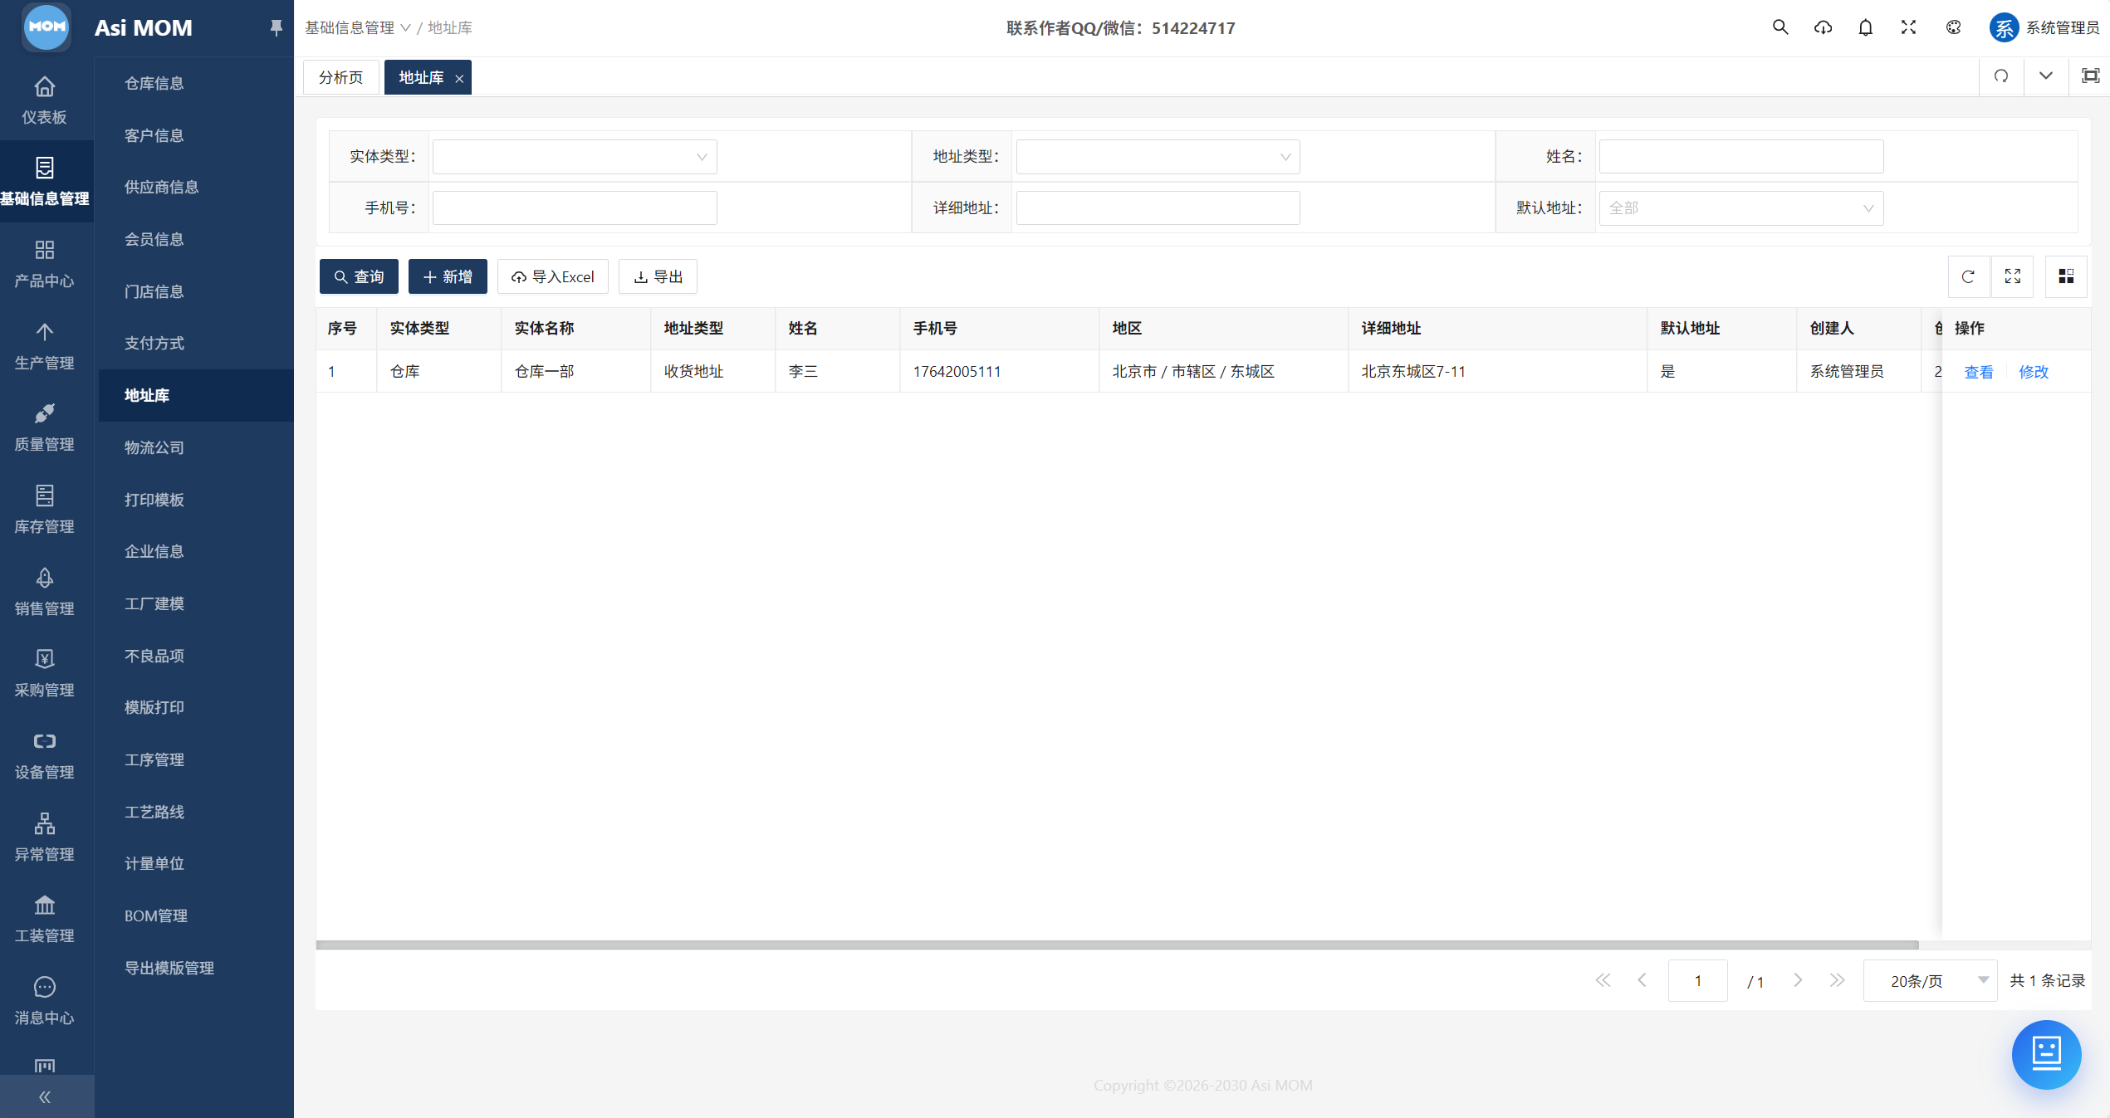The image size is (2110, 1118).
Task: Collapse the sidebar with double-arrow icon
Action: coord(45,1097)
